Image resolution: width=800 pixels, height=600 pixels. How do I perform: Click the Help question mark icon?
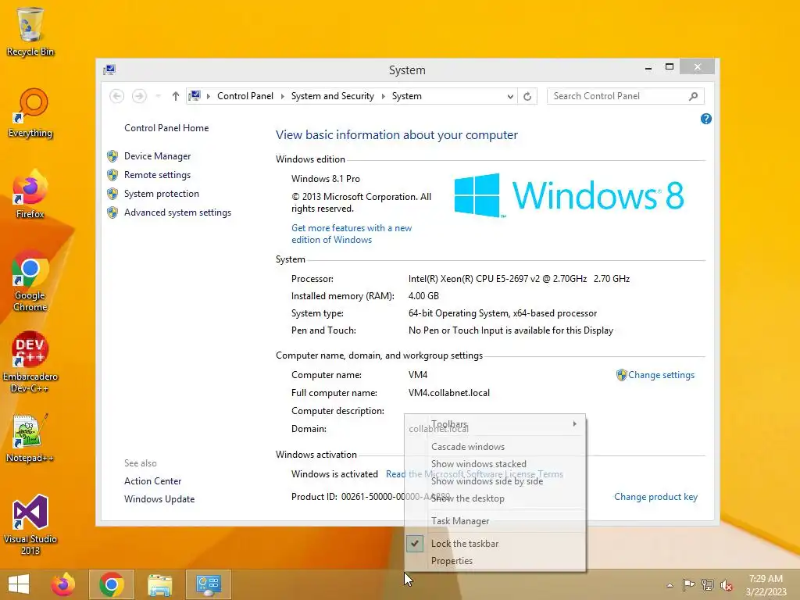coord(706,119)
